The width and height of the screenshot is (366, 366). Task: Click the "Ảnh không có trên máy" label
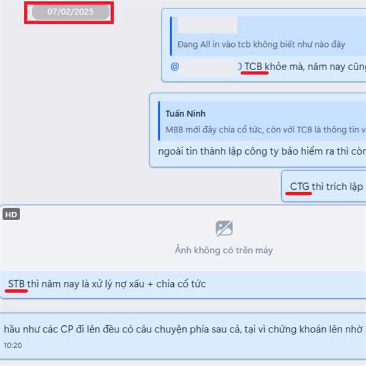coord(224,250)
